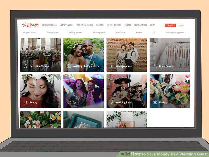Click the 'Florists' card label text

[x=163, y=103]
